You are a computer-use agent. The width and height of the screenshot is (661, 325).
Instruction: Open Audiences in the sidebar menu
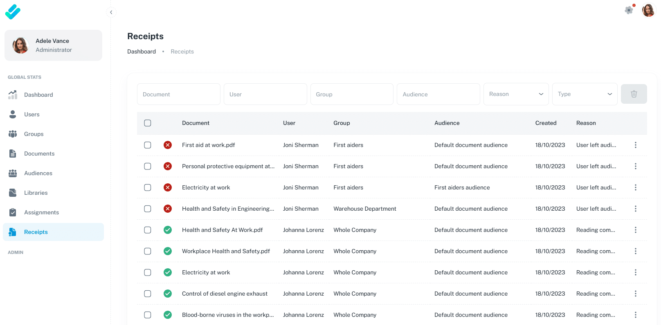53,173
